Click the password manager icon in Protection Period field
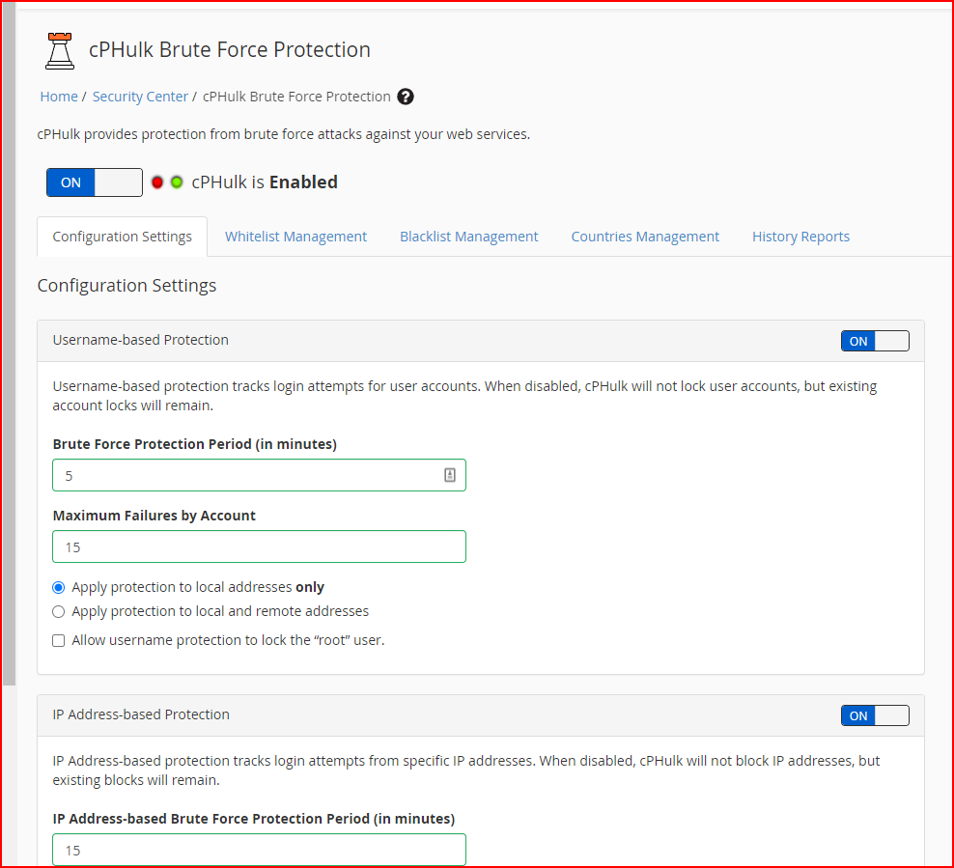This screenshot has height=868, width=954. (450, 475)
